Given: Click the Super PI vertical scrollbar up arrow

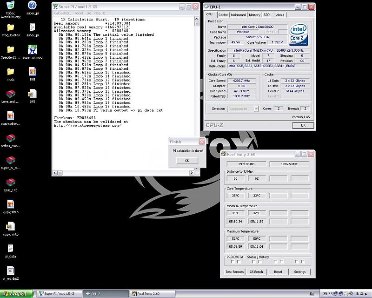Looking at the screenshot, I should tap(197, 19).
